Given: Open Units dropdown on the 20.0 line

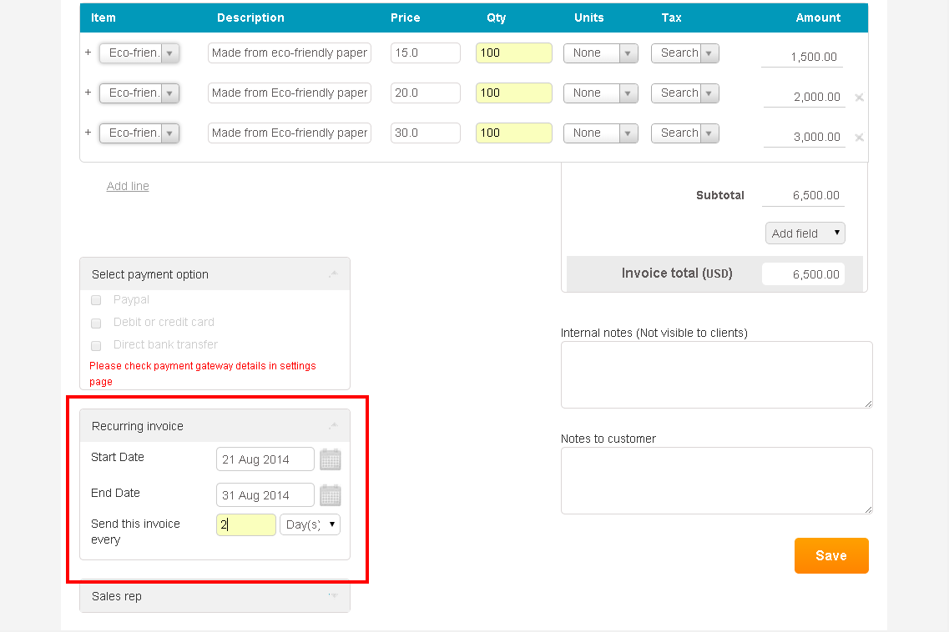Looking at the screenshot, I should point(600,93).
